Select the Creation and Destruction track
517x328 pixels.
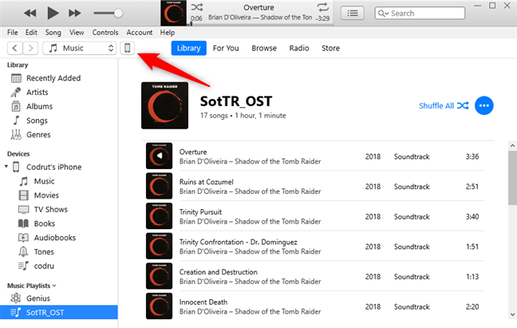(x=315, y=276)
